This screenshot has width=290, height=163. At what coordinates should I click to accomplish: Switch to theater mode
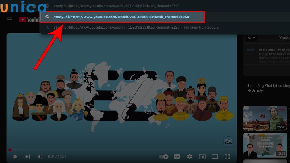pyautogui.click(x=215, y=157)
